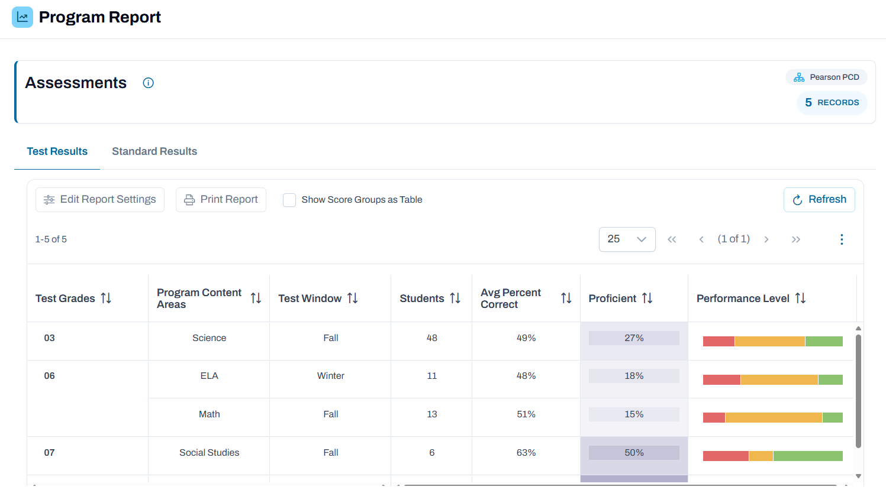Click the Social Studies performance level bar

pos(773,456)
